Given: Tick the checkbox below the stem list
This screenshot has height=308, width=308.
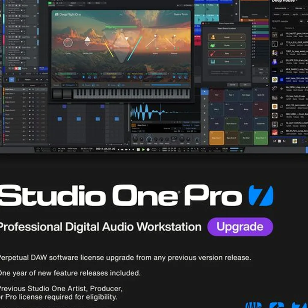Looking at the screenshot, I should (242, 72).
